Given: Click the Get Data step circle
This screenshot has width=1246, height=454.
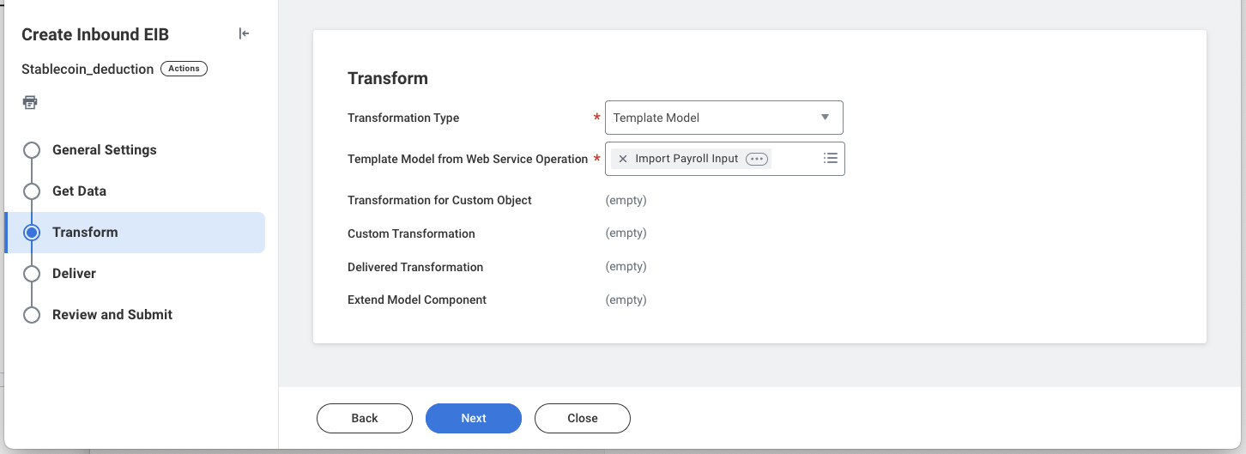Looking at the screenshot, I should tap(32, 191).
